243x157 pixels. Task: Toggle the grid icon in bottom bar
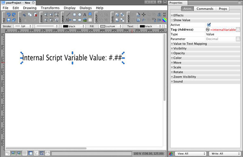[25, 153]
